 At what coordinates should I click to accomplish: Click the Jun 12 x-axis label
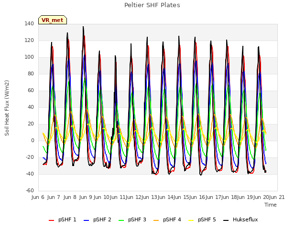coord(134,198)
